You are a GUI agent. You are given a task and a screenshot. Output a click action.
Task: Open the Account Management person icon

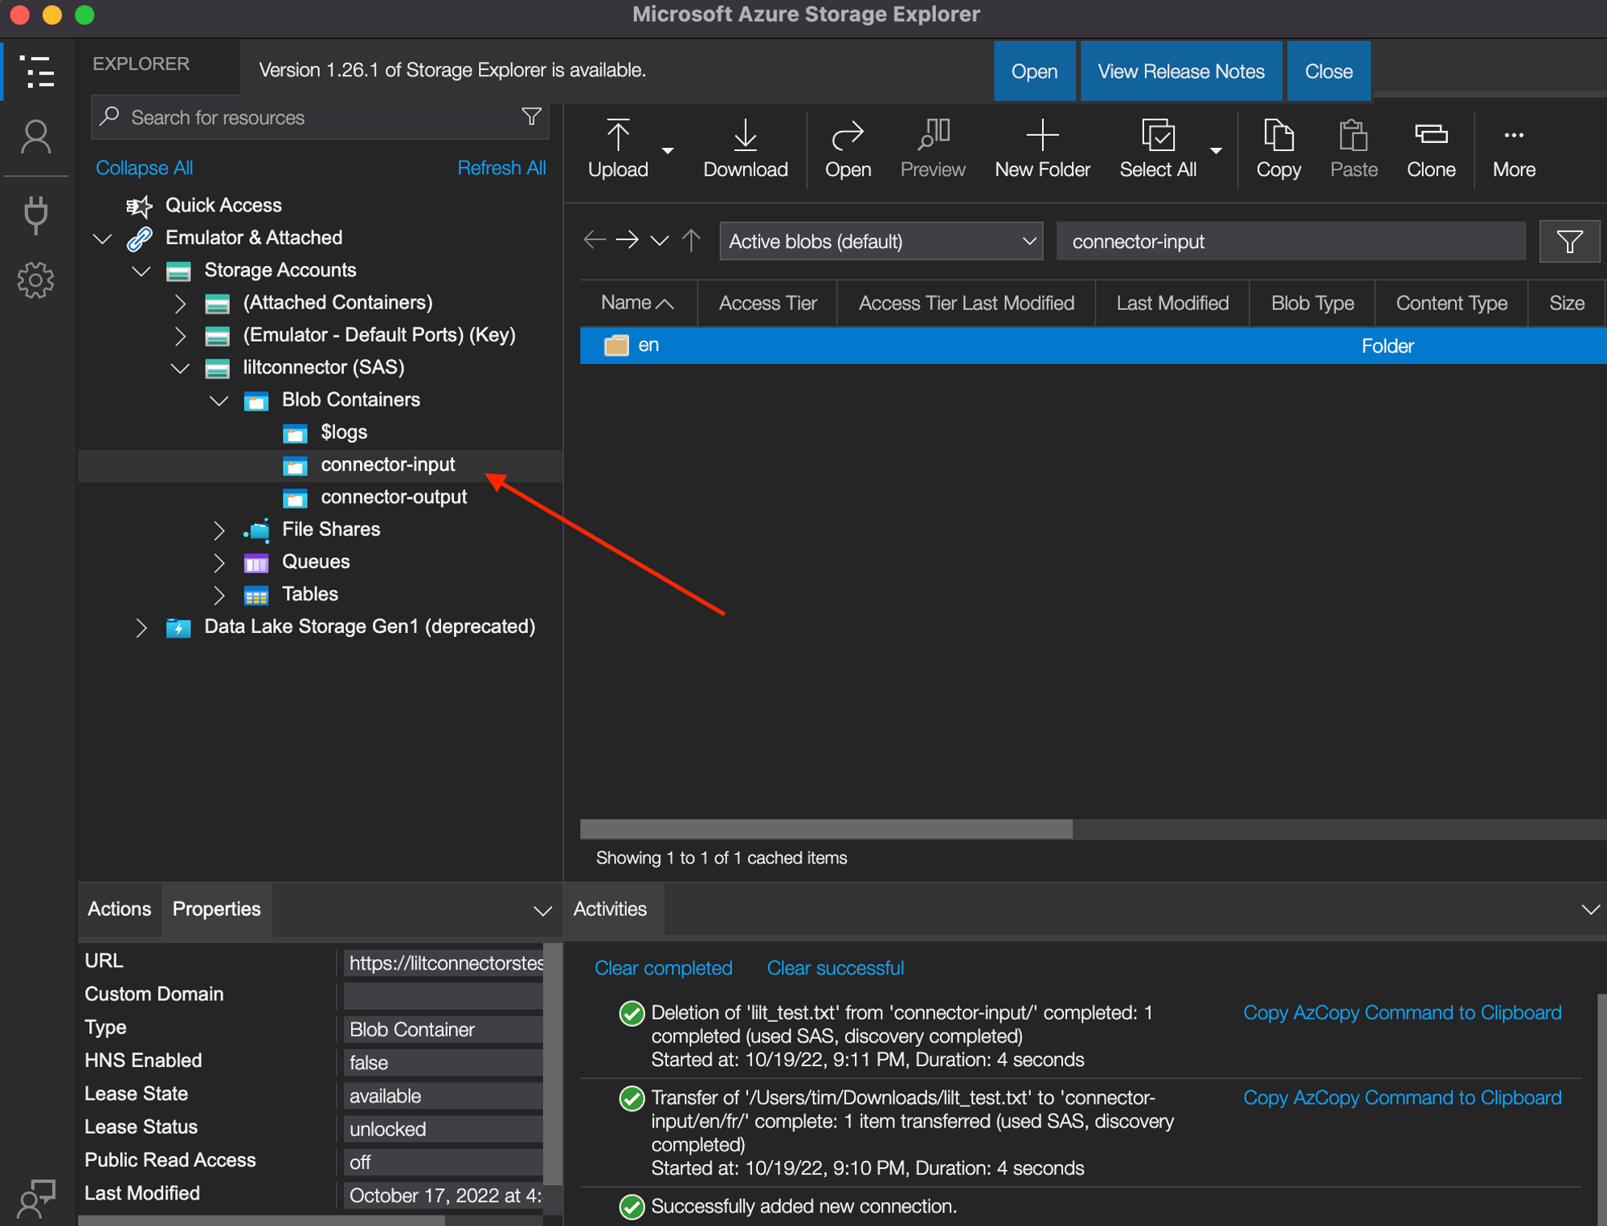point(36,137)
